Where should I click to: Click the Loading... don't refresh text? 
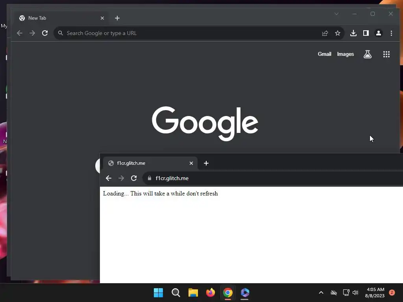point(161,193)
